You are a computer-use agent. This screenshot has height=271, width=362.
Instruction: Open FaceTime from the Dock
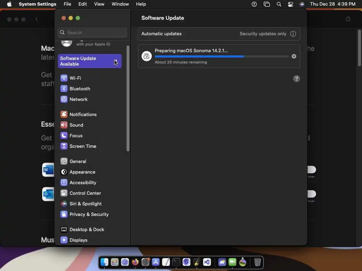point(232,262)
